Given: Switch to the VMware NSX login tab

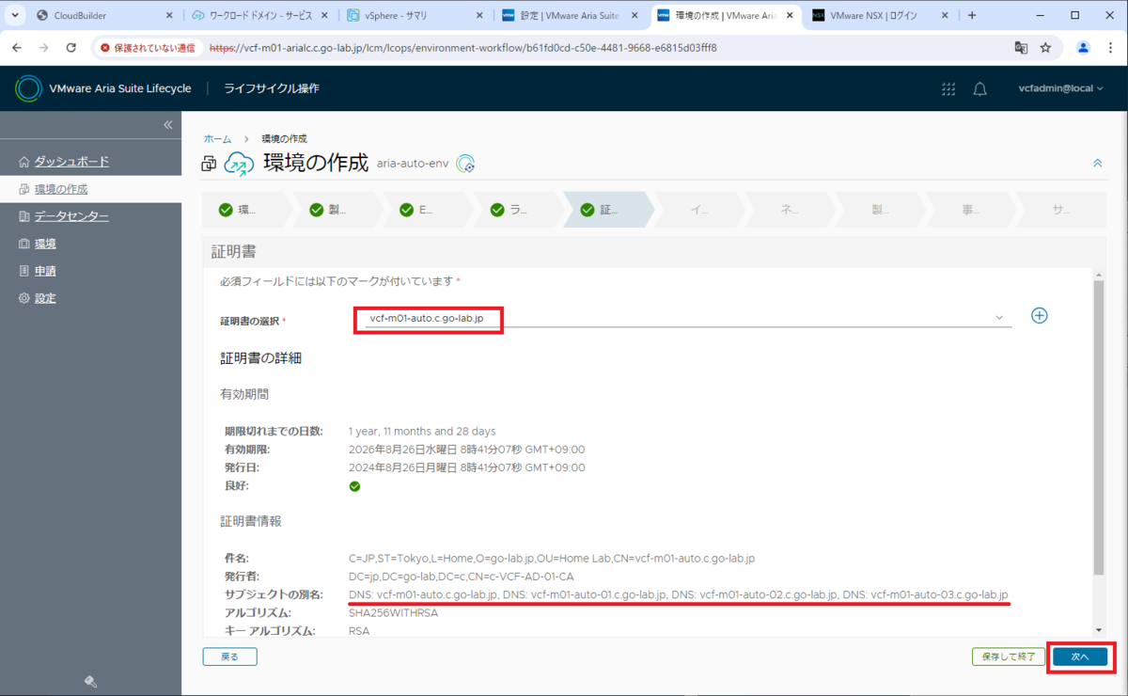Looking at the screenshot, I should point(881,15).
